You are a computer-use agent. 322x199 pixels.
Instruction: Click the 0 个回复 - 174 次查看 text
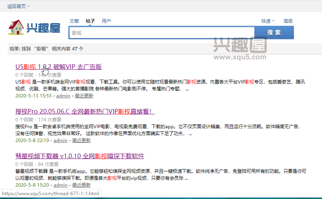tap(38, 120)
